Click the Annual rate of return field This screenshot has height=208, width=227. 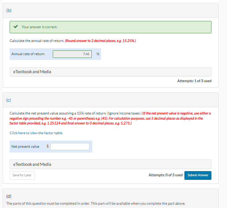[x=72, y=54]
